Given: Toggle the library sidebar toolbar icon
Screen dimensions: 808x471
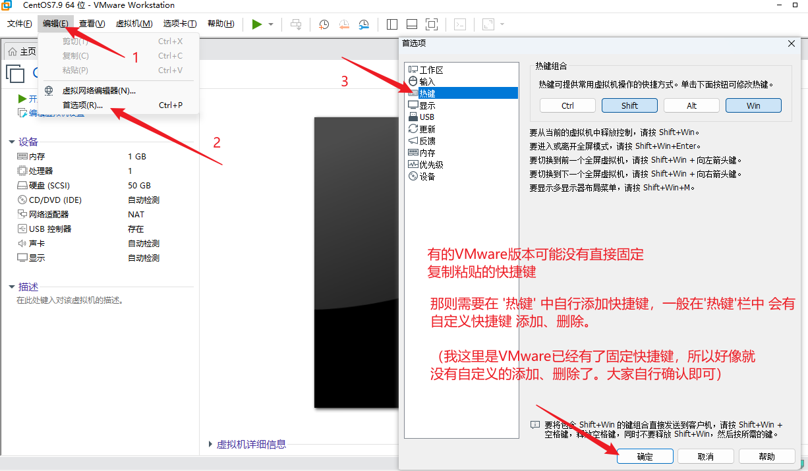Looking at the screenshot, I should click(x=392, y=24).
